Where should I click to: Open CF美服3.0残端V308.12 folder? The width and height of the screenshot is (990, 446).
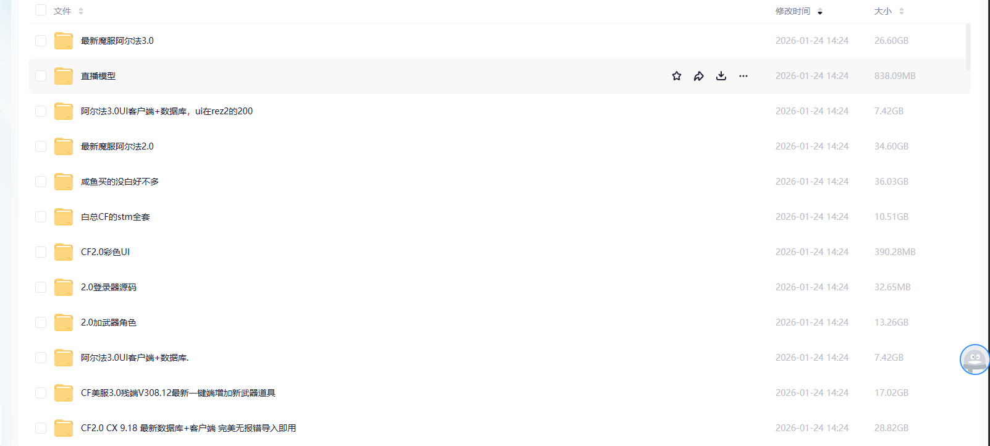click(x=178, y=393)
